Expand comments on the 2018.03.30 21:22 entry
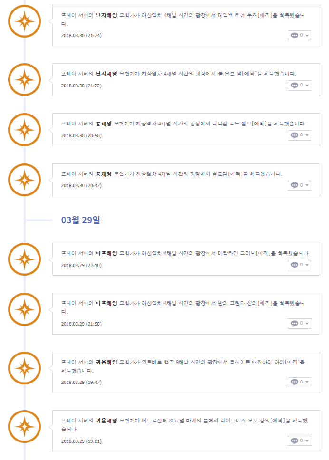The image size is (329, 460). [300, 86]
